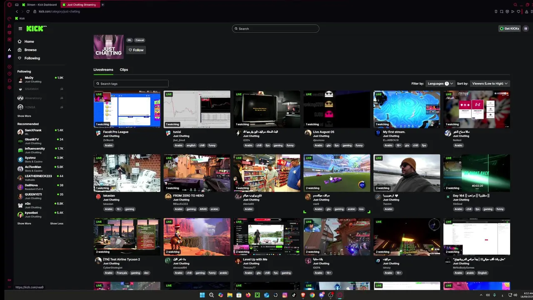Open TikTok from the taskbar

click(x=294, y=295)
